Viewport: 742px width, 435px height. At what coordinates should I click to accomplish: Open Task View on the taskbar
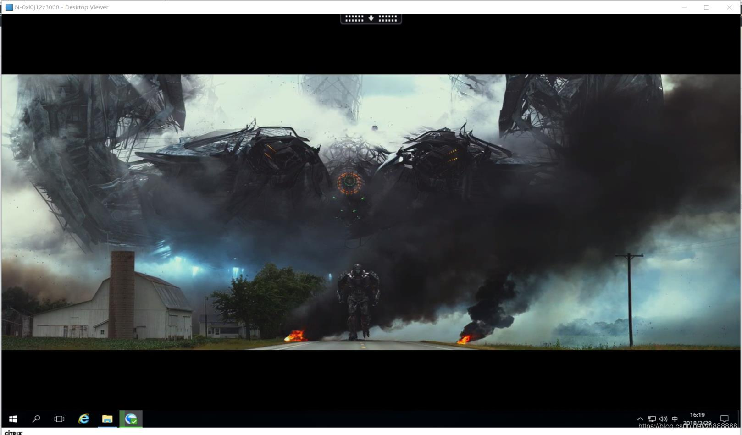click(x=59, y=418)
